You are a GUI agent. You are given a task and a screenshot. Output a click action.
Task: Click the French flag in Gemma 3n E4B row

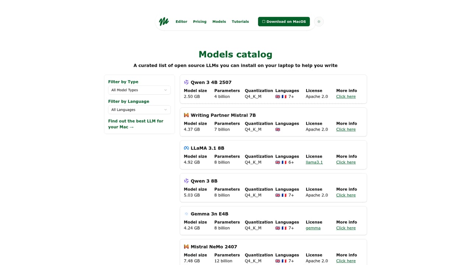click(284, 228)
